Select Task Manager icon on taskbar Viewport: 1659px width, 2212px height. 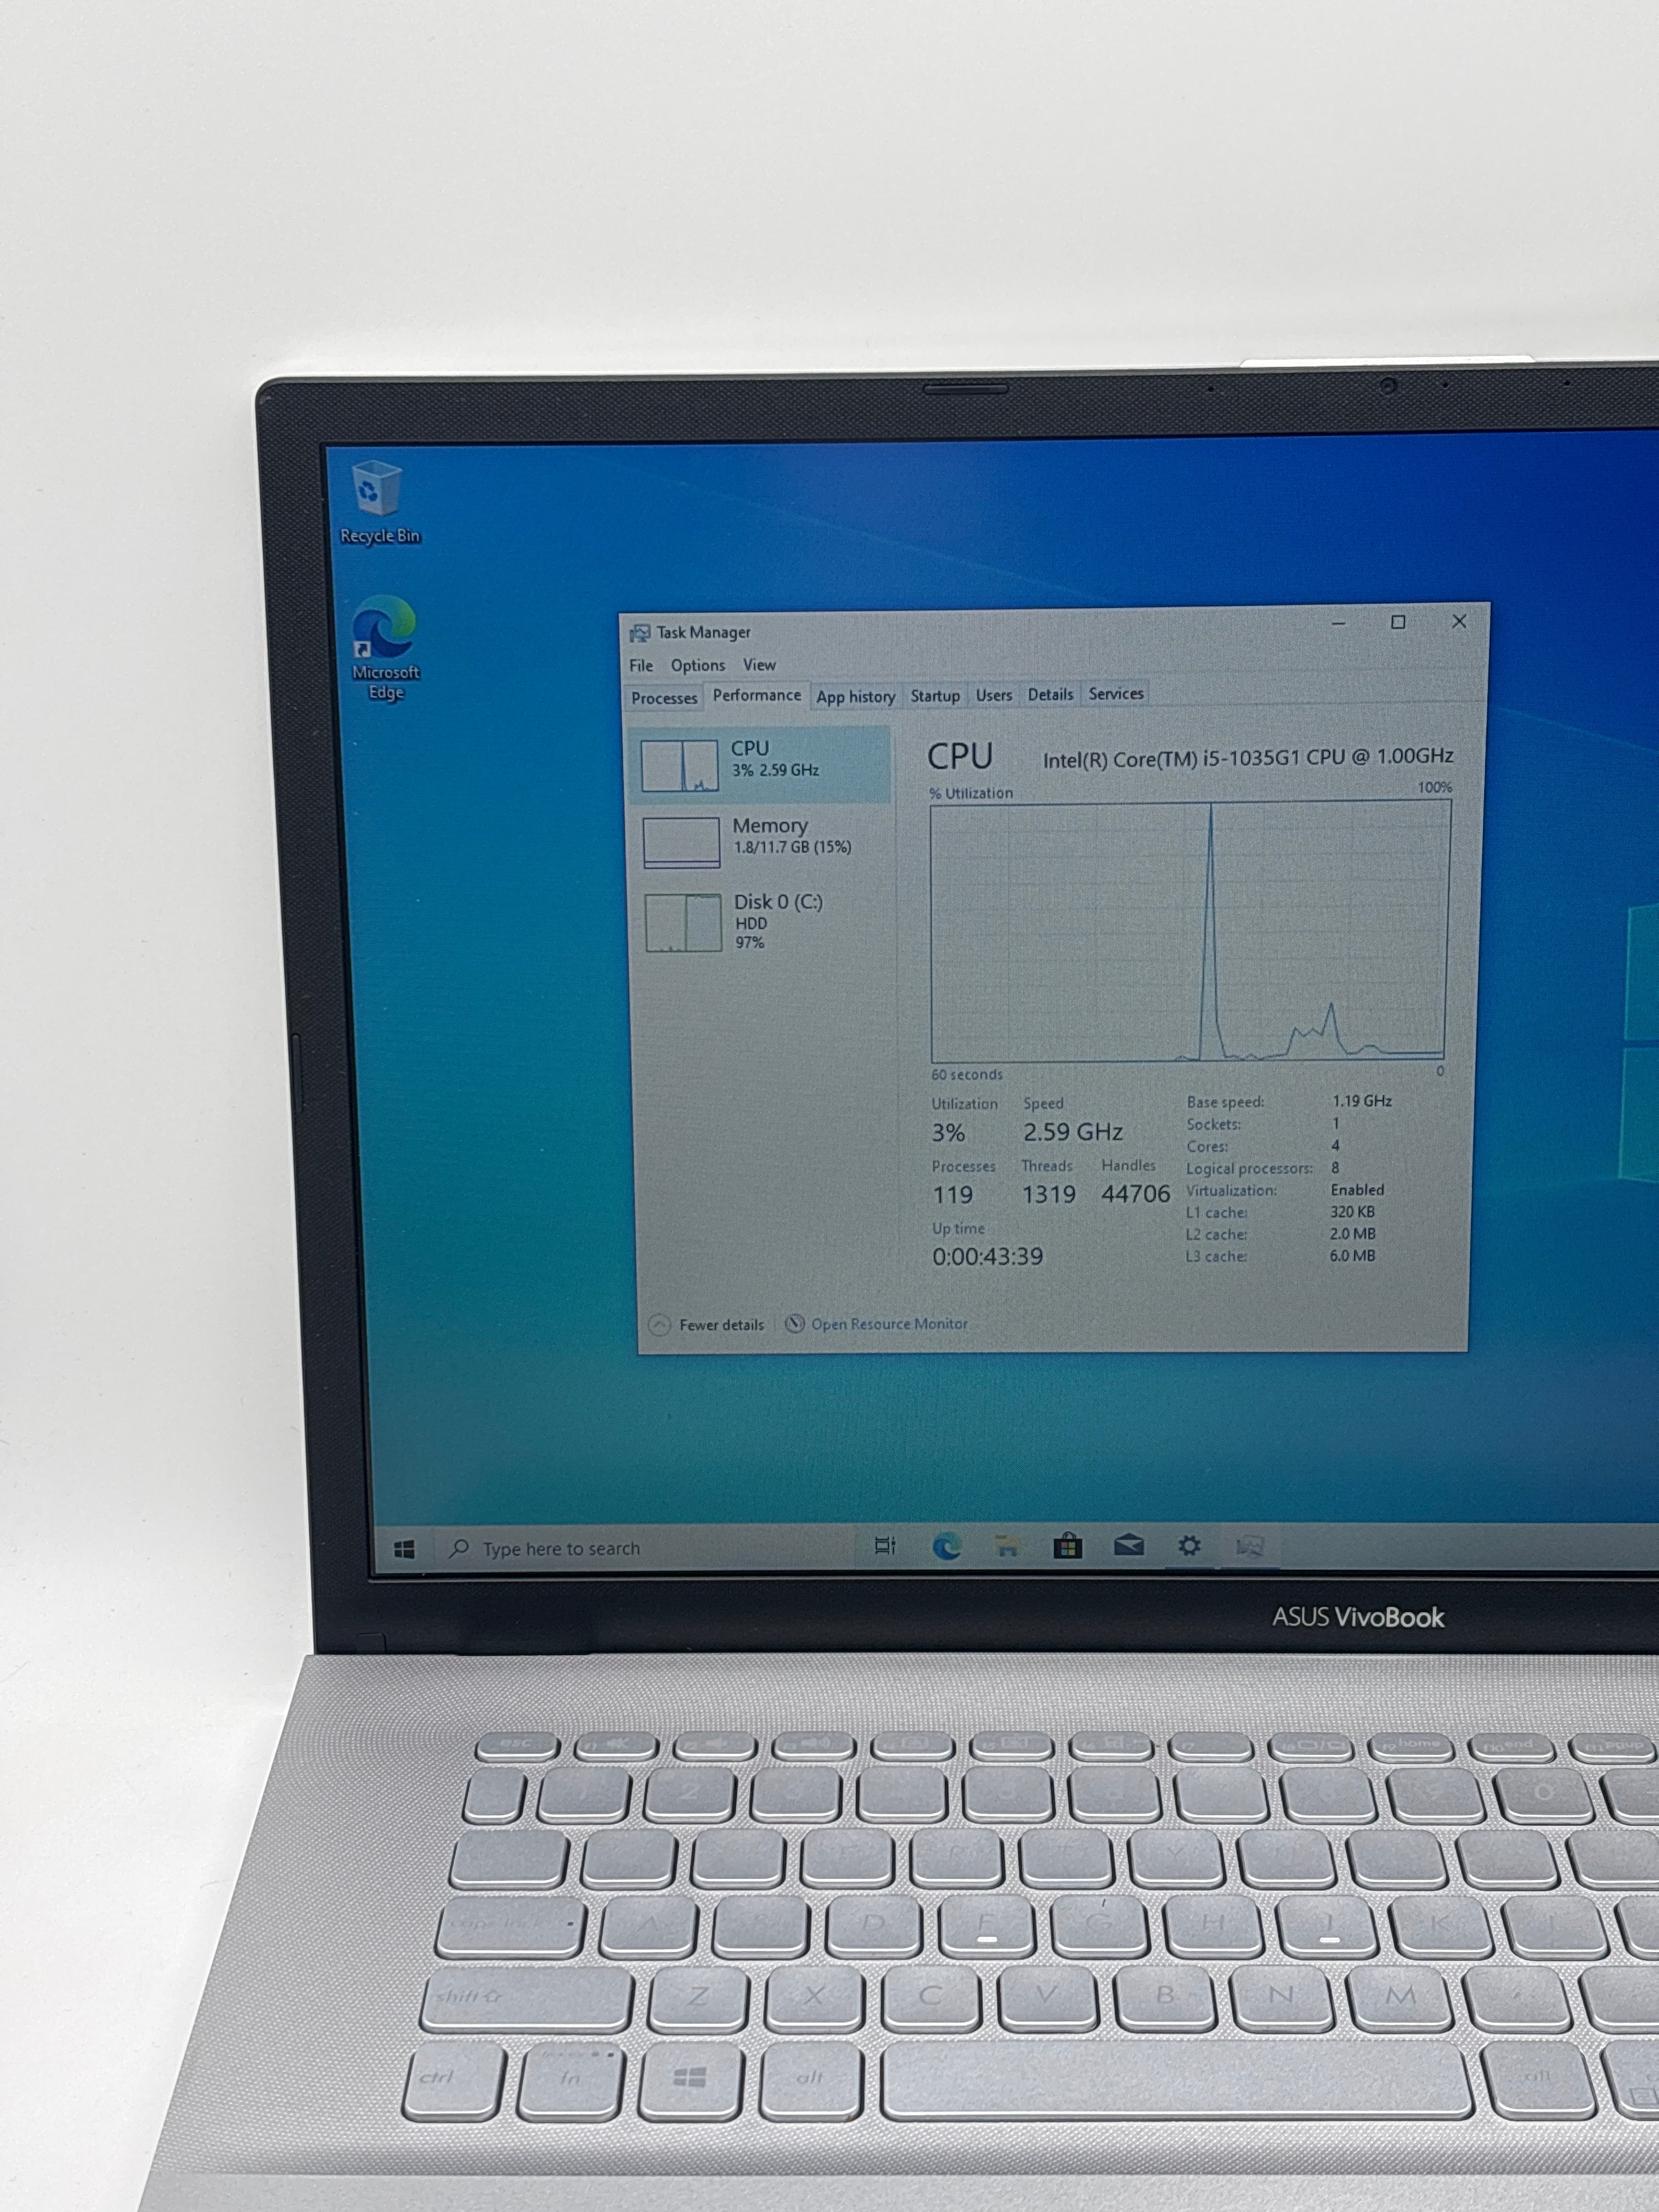coord(1249,1546)
